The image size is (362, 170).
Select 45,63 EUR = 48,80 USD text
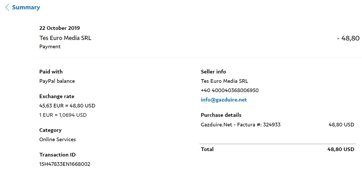tap(67, 106)
